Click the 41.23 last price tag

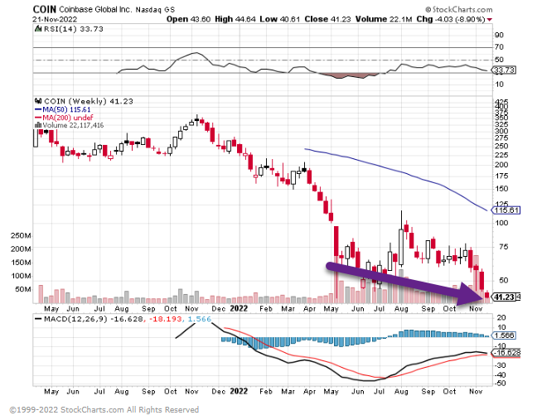tap(505, 297)
